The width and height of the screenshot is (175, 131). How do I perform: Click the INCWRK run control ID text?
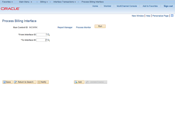[33, 27]
